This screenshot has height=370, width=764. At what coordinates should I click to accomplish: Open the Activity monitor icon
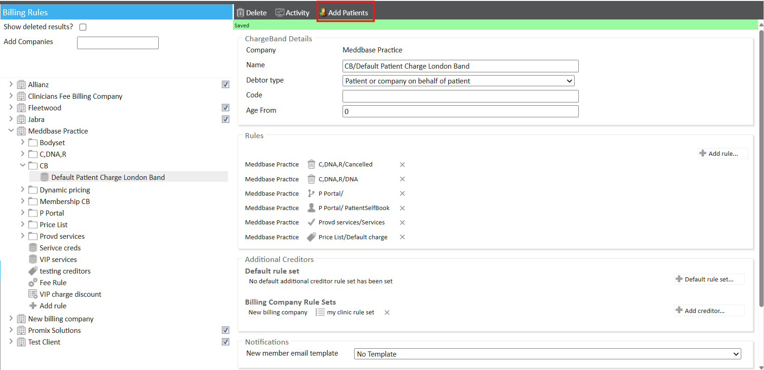(x=279, y=13)
